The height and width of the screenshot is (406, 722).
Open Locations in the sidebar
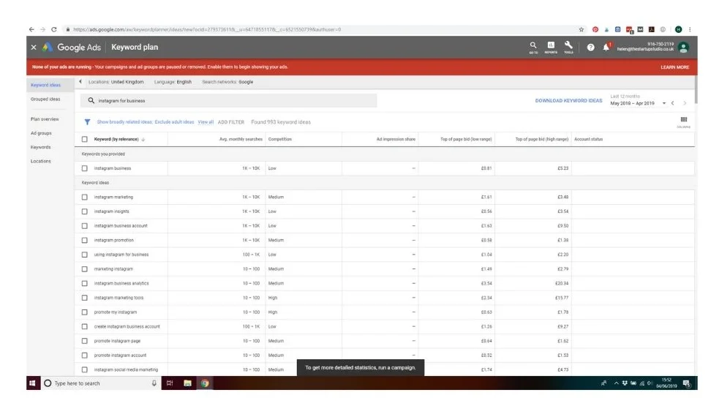point(40,161)
